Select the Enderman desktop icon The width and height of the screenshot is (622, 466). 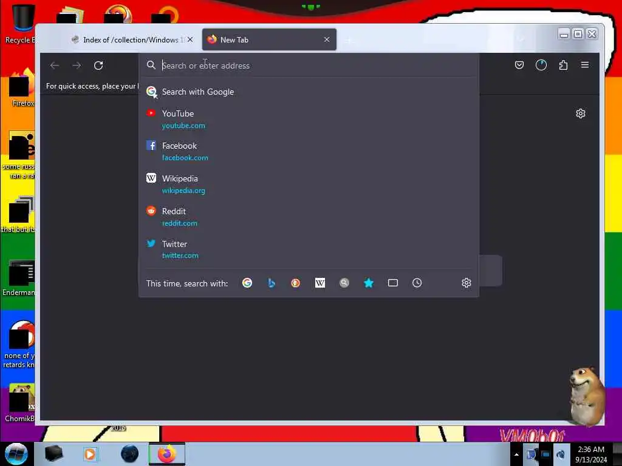tap(19, 277)
